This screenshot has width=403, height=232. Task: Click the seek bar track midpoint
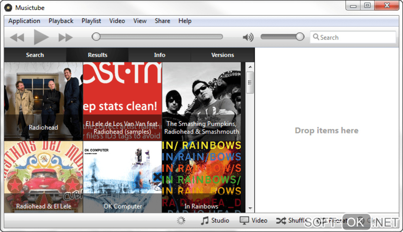pos(157,37)
